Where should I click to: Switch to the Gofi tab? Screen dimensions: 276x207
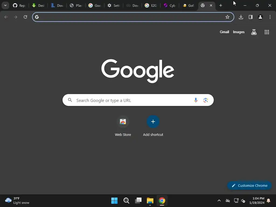click(188, 5)
